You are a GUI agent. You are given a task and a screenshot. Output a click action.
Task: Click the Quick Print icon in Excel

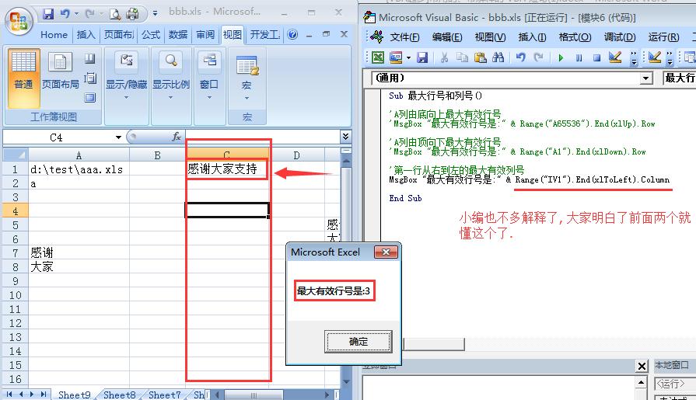tap(132, 14)
